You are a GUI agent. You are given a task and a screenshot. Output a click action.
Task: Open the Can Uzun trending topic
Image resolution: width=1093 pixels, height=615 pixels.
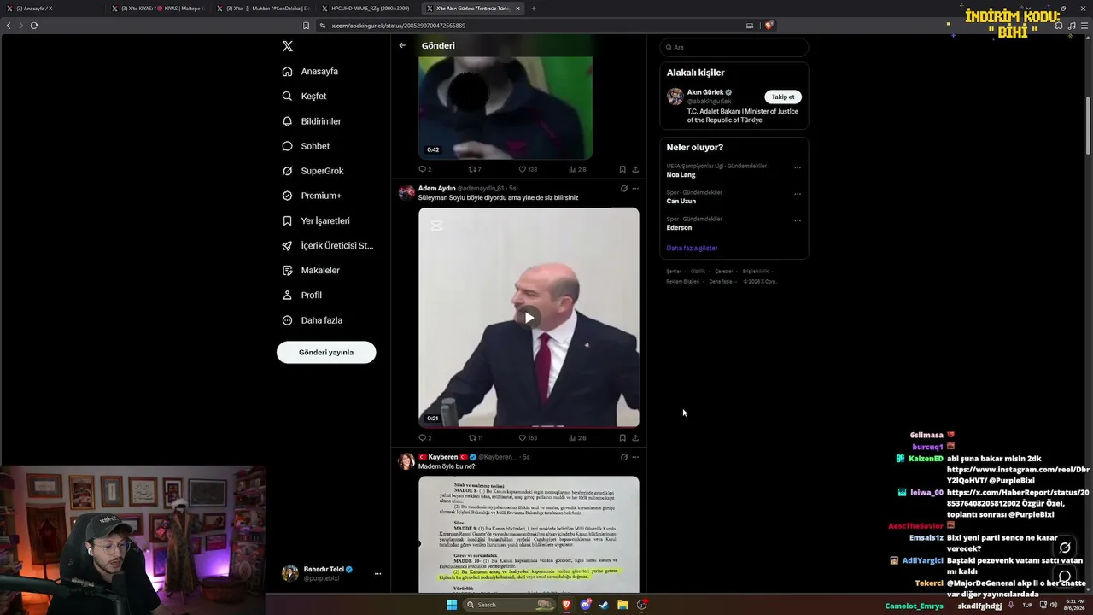pyautogui.click(x=681, y=201)
